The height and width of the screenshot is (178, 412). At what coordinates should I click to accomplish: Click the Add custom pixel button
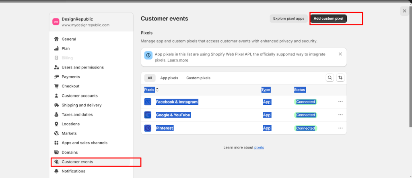click(328, 19)
